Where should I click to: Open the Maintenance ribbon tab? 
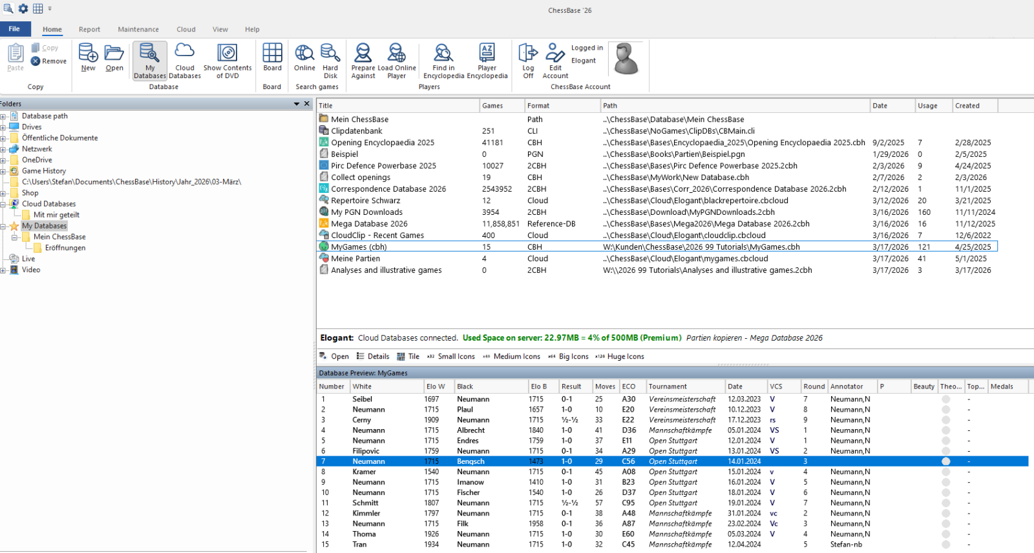[138, 29]
